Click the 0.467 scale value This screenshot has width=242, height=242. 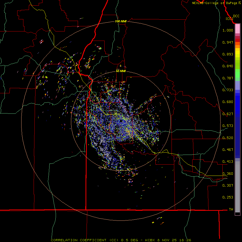click(x=228, y=150)
